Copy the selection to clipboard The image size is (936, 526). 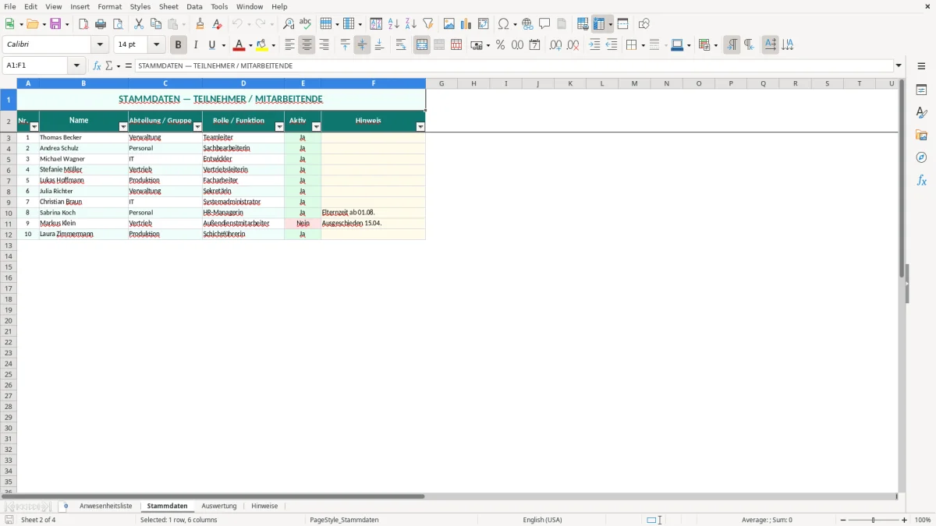[x=156, y=24]
